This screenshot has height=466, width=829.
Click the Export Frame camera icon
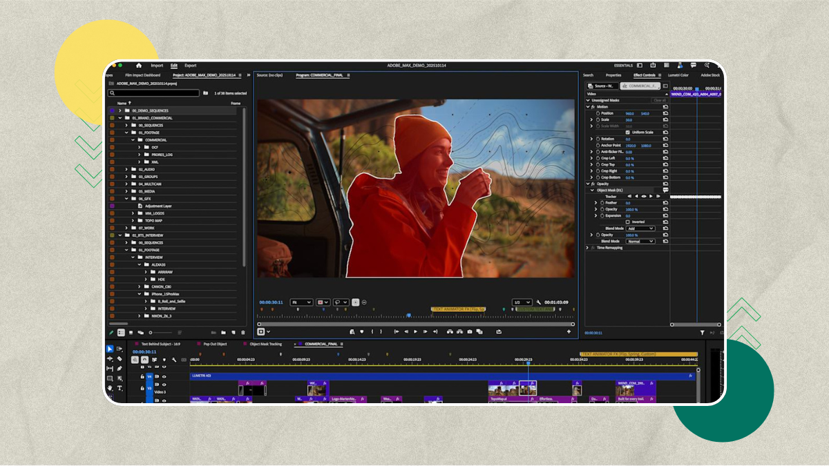pyautogui.click(x=469, y=331)
